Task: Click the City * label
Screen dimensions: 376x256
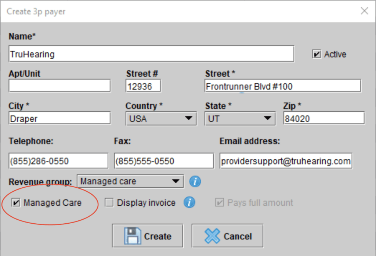Action: [19, 106]
